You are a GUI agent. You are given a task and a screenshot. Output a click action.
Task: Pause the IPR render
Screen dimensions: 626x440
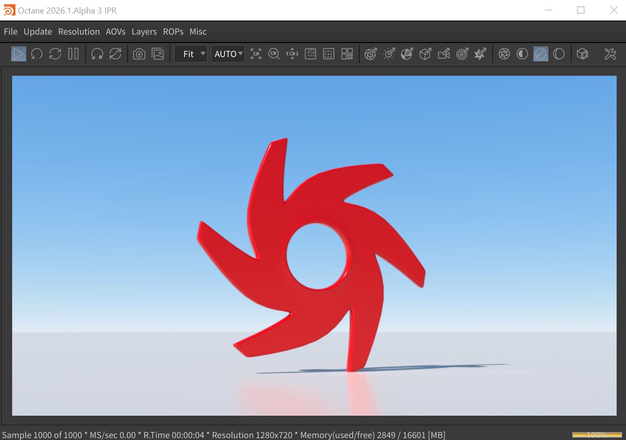click(73, 54)
